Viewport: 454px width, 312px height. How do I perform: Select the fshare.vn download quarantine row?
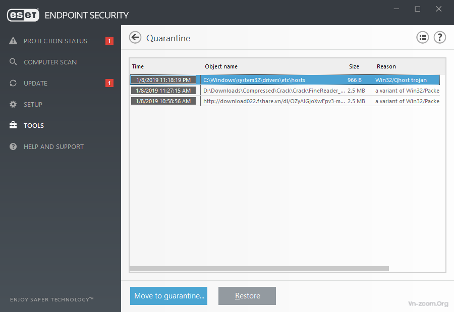pyautogui.click(x=274, y=101)
